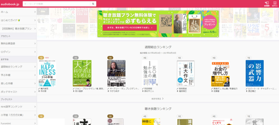
Task: Expand the 楽しむ本棚 chevron
Action: (x=35, y=83)
